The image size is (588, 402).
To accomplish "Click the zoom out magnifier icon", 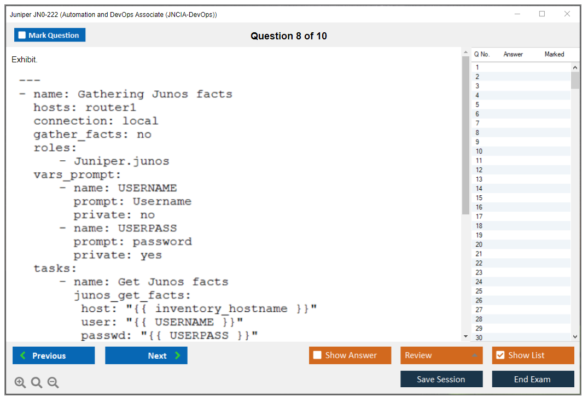I will click(x=53, y=383).
